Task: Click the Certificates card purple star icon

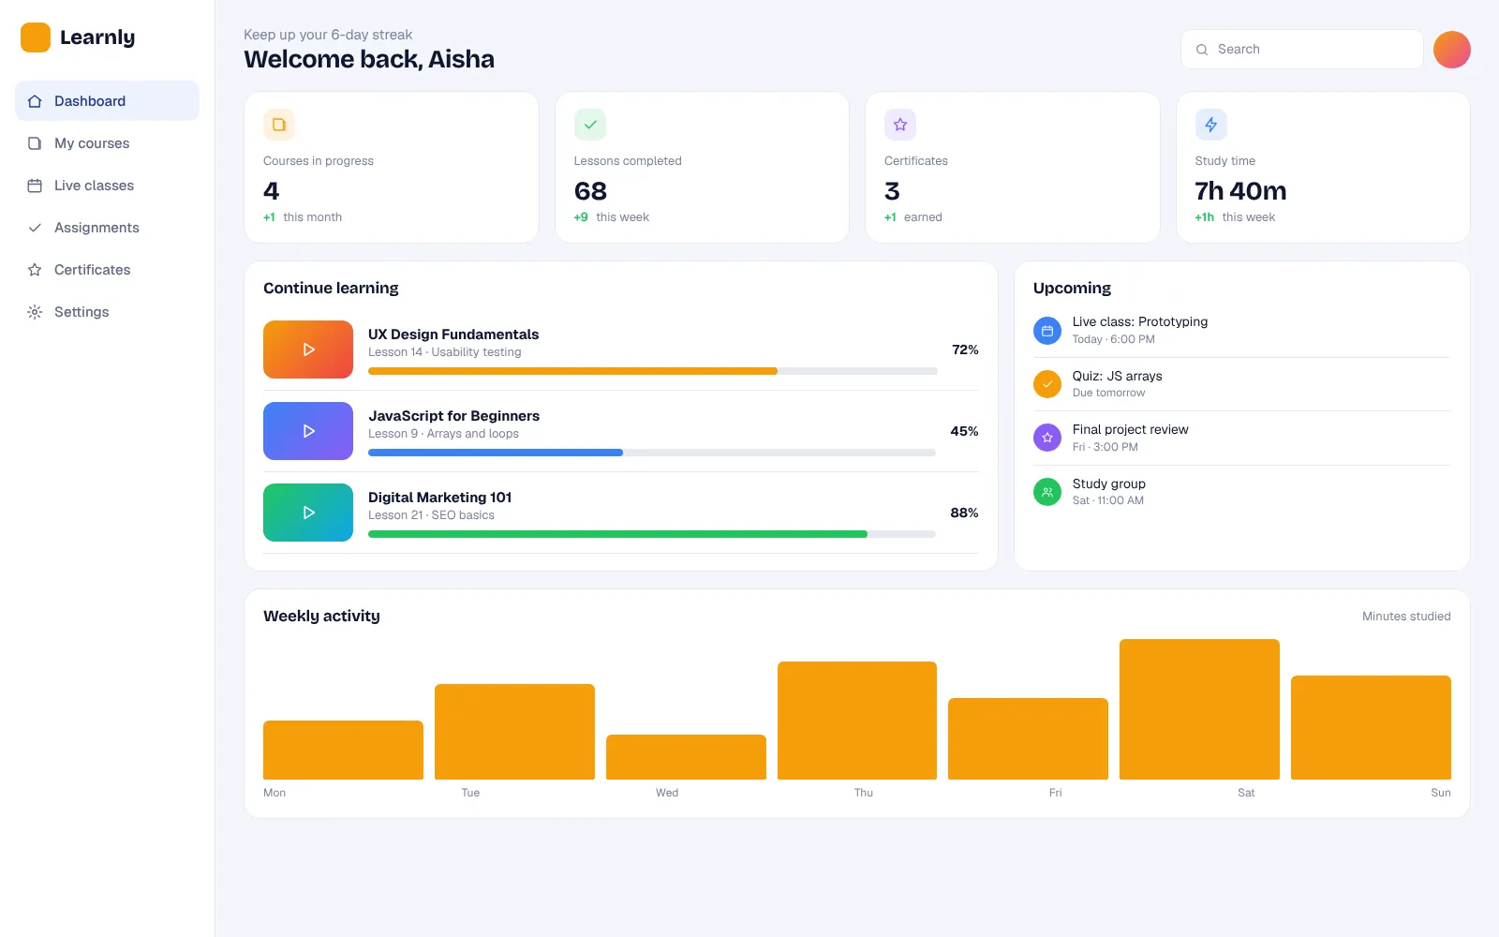Action: pyautogui.click(x=900, y=125)
